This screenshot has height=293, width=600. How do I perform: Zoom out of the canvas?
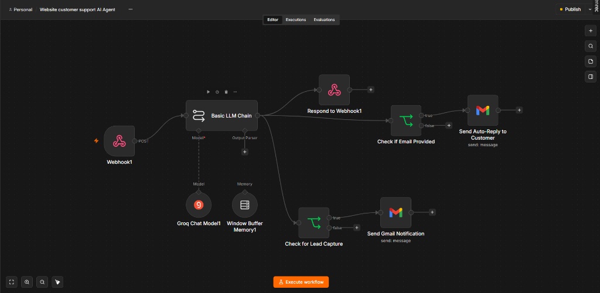click(x=42, y=282)
